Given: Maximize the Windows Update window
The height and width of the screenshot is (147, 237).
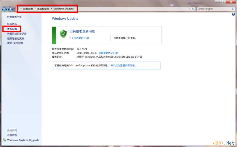Looking at the screenshot, I should click(223, 2).
